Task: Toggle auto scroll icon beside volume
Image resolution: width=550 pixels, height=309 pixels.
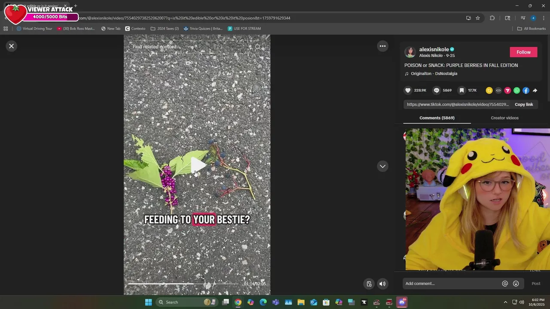Action: coord(369,284)
